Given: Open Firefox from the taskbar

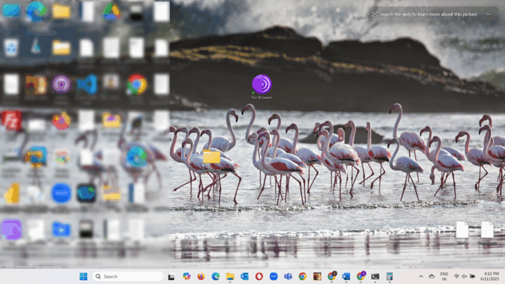Looking at the screenshot, I should click(x=201, y=276).
